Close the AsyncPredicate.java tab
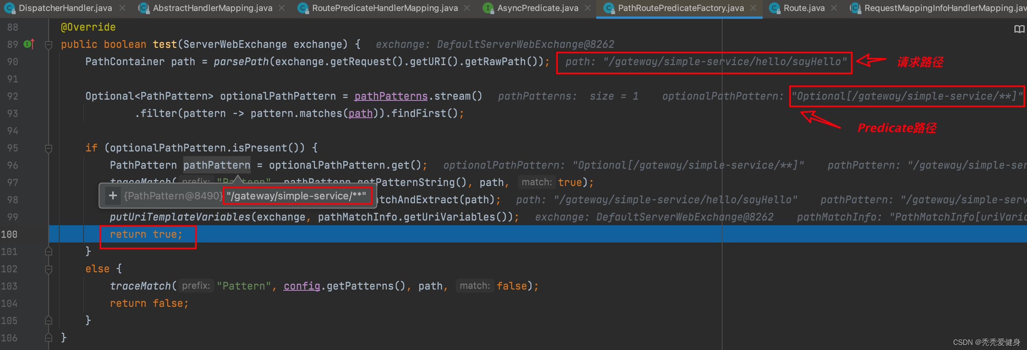The width and height of the screenshot is (1027, 350). coord(587,8)
